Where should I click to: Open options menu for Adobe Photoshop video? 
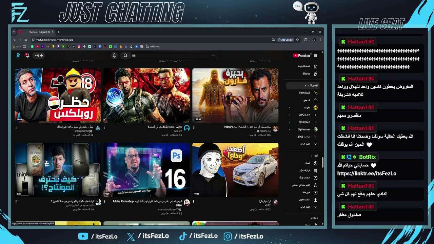click(x=105, y=202)
